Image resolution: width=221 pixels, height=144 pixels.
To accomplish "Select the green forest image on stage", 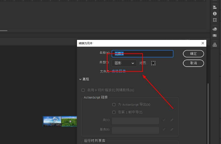I will [x=69, y=121].
